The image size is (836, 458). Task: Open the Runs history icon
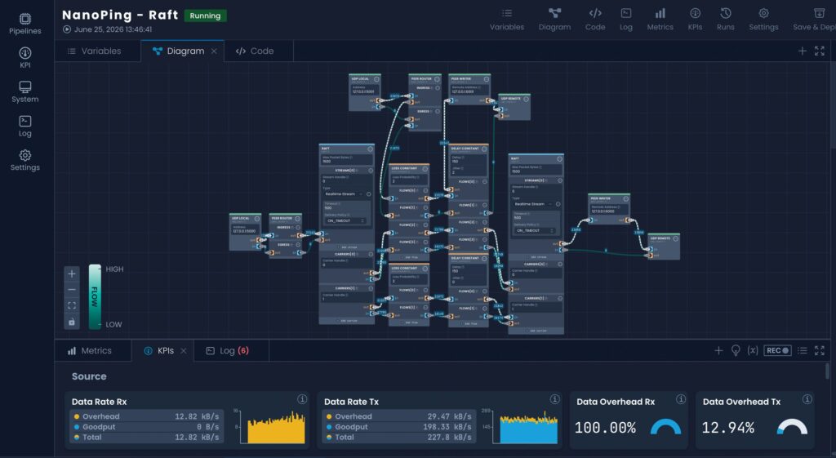726,20
